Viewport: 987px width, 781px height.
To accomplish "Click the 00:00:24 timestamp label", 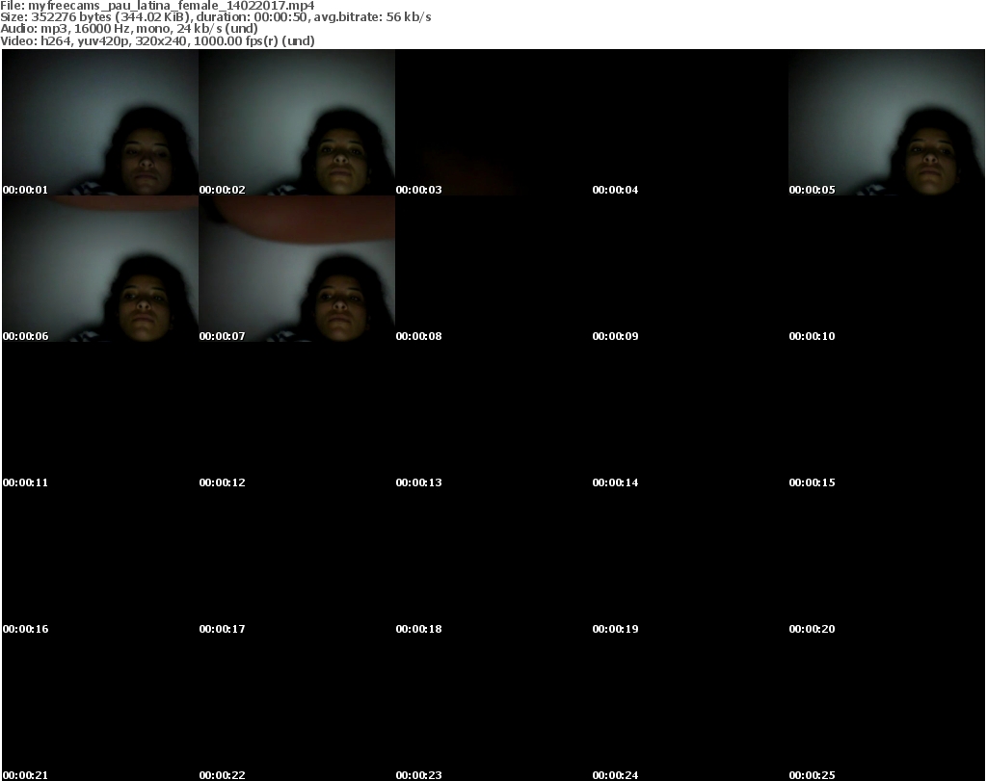I will (x=615, y=775).
